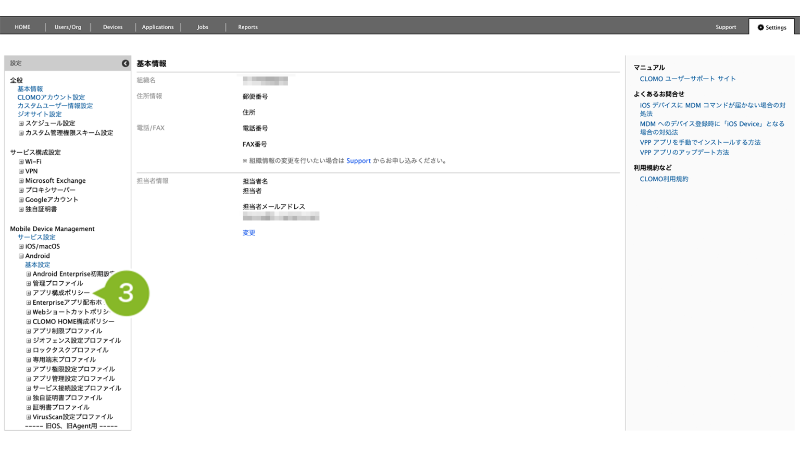The image size is (800, 450).
Task: Expand the アプリ構成ポリシー node
Action: (x=29, y=293)
